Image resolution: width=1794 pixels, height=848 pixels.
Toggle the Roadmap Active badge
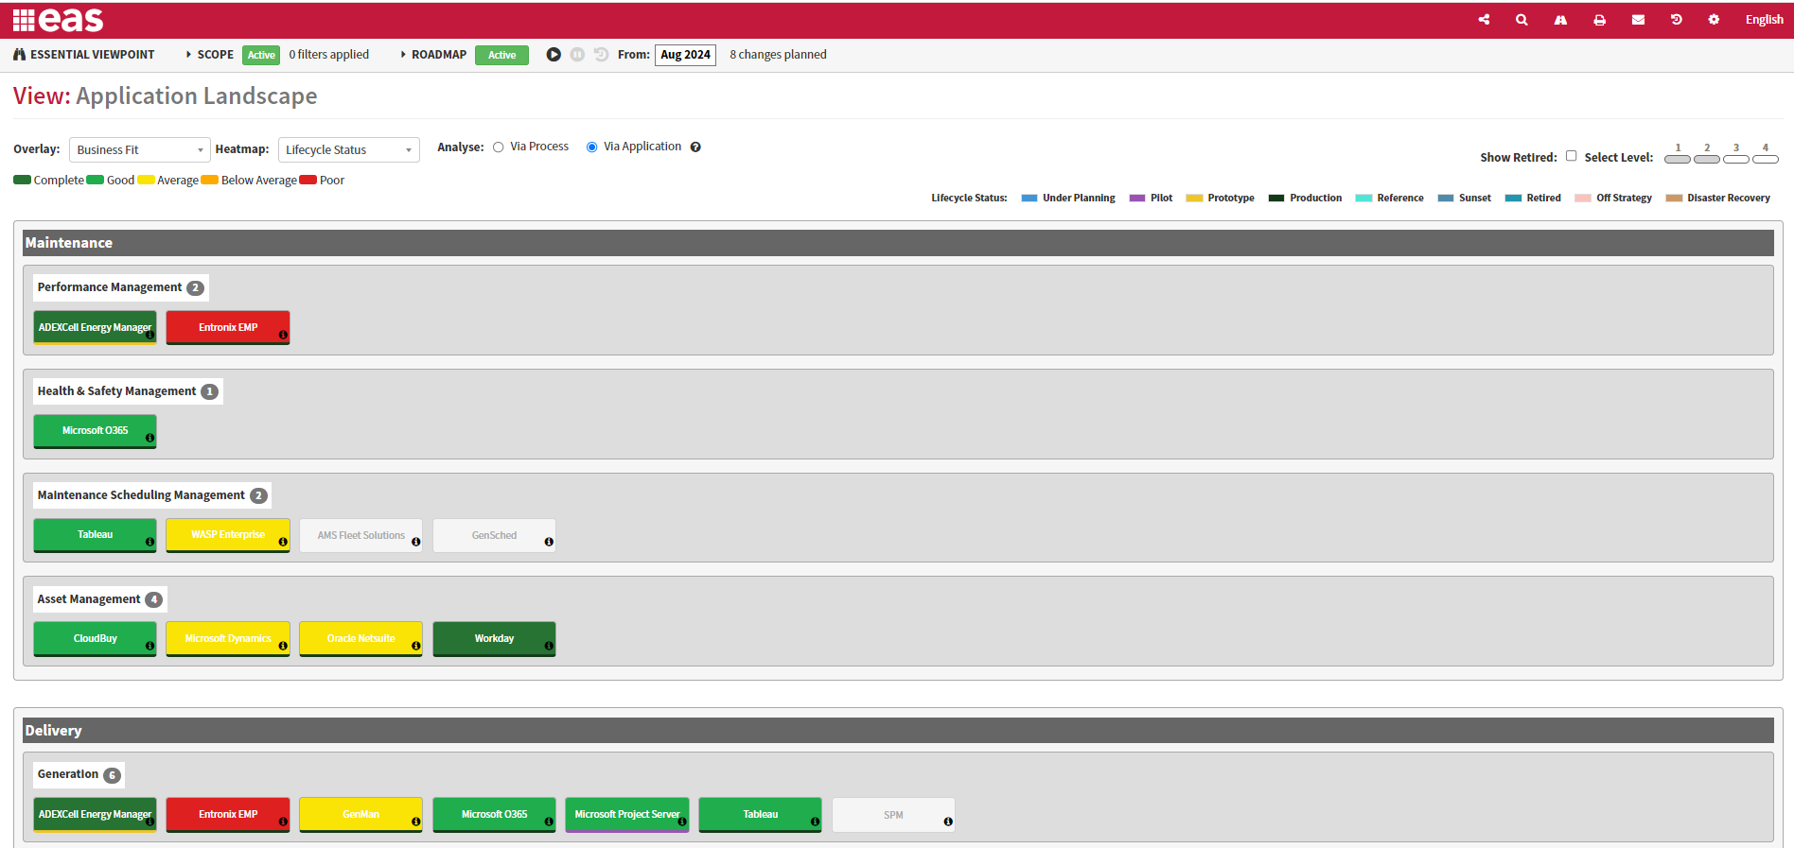501,55
